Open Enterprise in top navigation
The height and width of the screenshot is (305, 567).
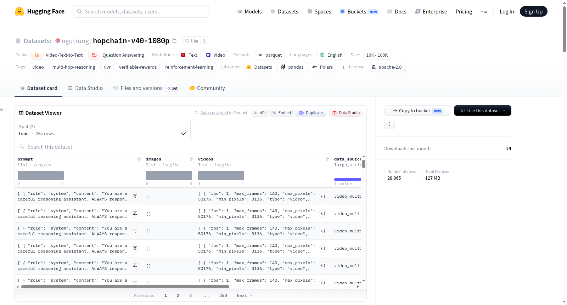431,11
